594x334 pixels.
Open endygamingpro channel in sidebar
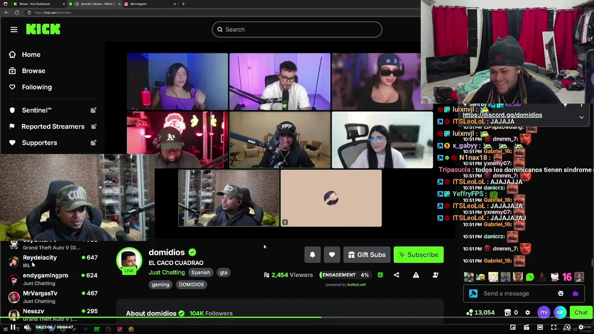[54, 279]
